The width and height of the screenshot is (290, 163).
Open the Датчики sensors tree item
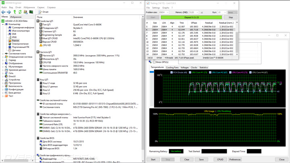pos(16,50)
